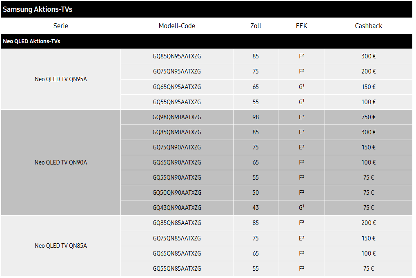
Task: Select the Neo QLED TV QN95A series cell
Action: click(61, 79)
